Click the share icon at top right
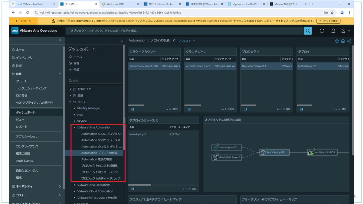The width and height of the screenshot is (363, 204). (x=349, y=41)
